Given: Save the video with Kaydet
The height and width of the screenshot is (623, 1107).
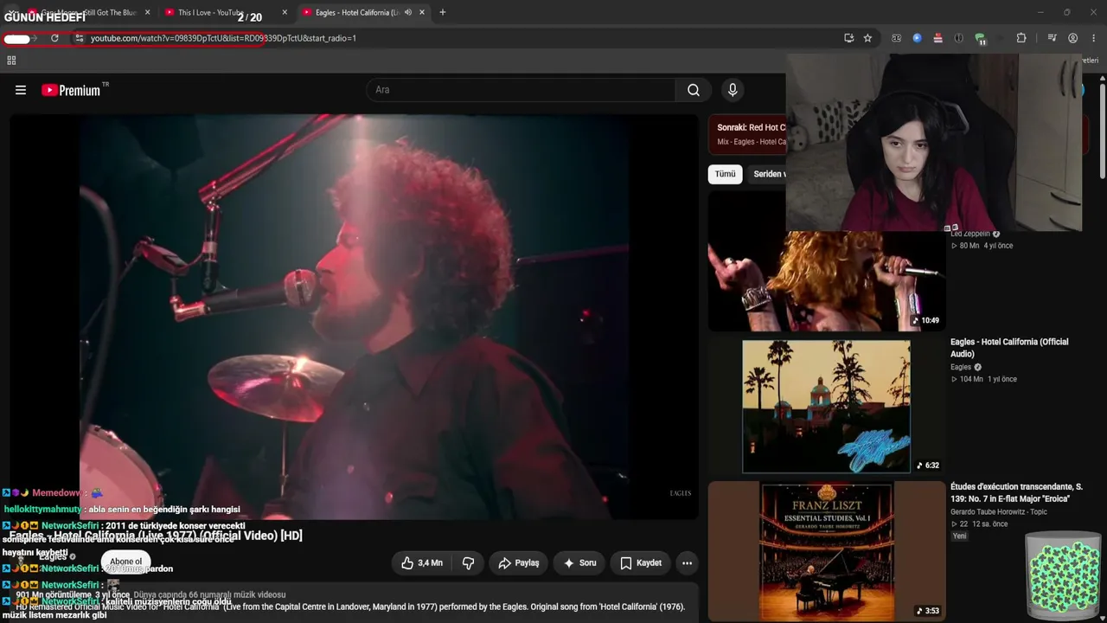Looking at the screenshot, I should point(641,563).
